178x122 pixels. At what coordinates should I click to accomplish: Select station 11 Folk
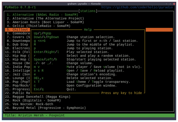pos(18,52)
